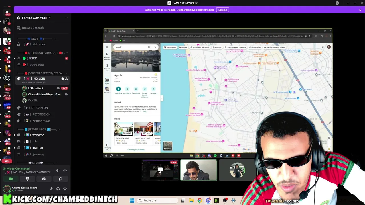Turn off the Discord camera button
This screenshot has width=365, height=205.
pos(11,179)
